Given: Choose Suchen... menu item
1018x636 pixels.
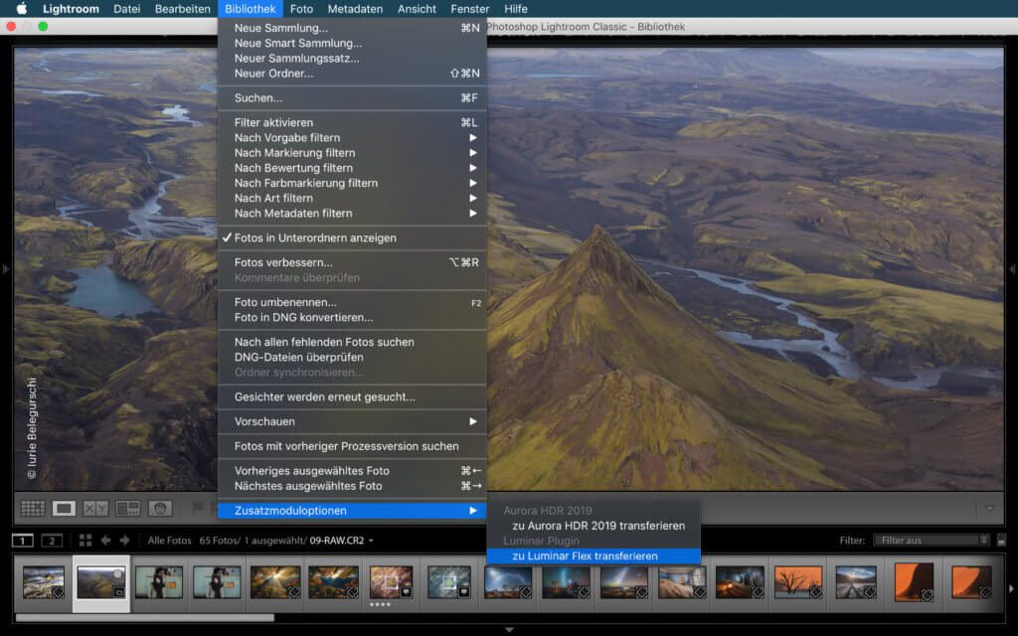Looking at the screenshot, I should pyautogui.click(x=353, y=98).
